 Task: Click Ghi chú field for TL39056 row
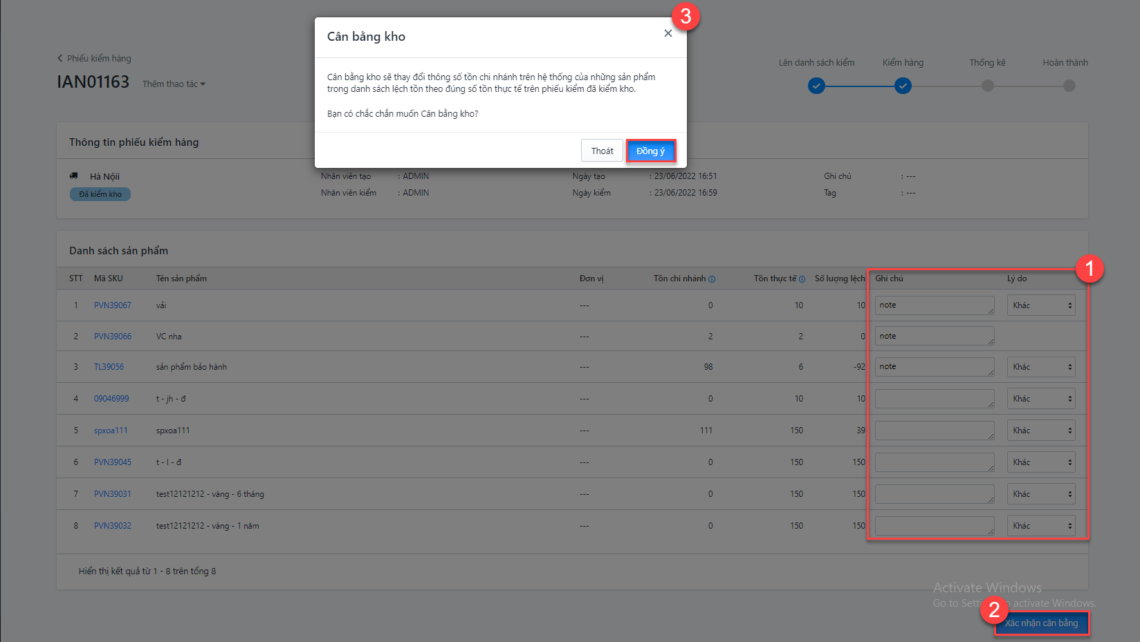click(x=935, y=367)
